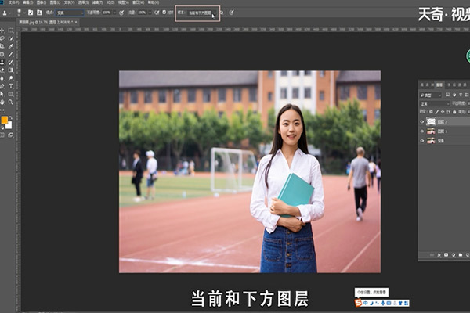Viewport: 470px width, 313px height.
Task: Add a layer mask
Action: [446, 255]
